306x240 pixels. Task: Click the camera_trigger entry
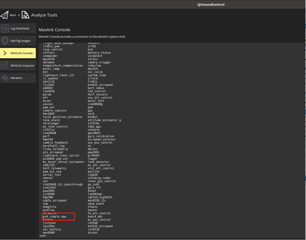[x=99, y=62]
